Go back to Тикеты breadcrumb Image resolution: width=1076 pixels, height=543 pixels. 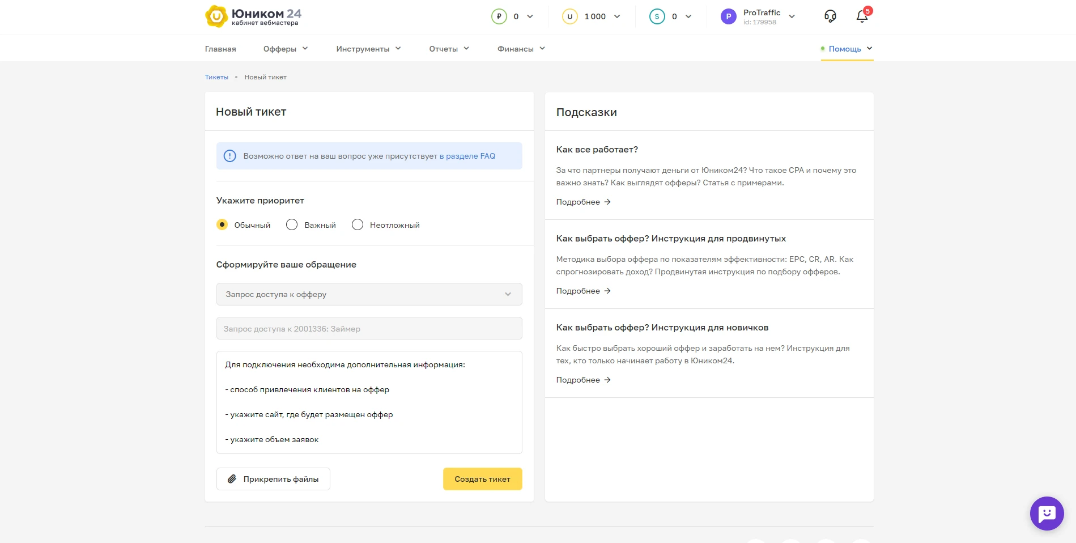[x=216, y=77]
